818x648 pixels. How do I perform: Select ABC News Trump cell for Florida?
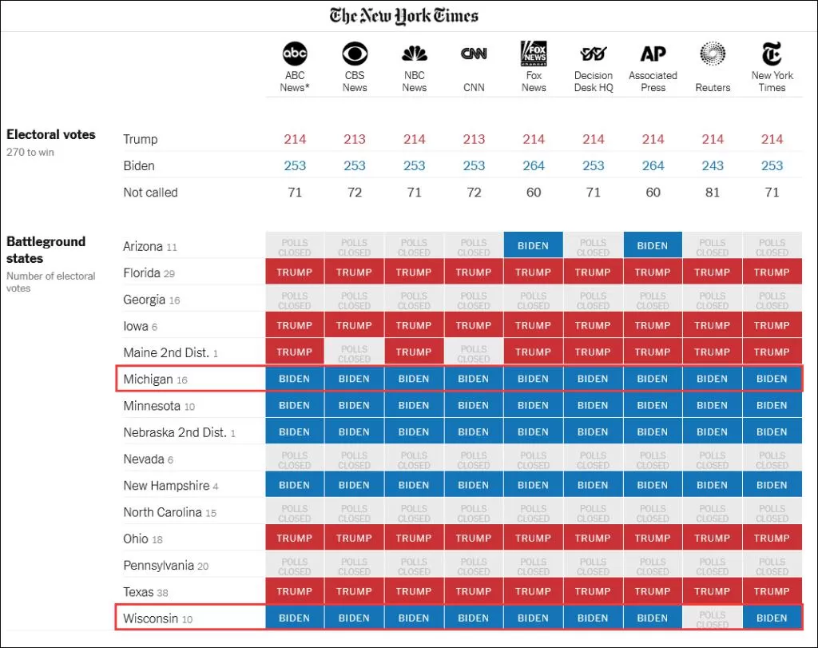click(294, 272)
